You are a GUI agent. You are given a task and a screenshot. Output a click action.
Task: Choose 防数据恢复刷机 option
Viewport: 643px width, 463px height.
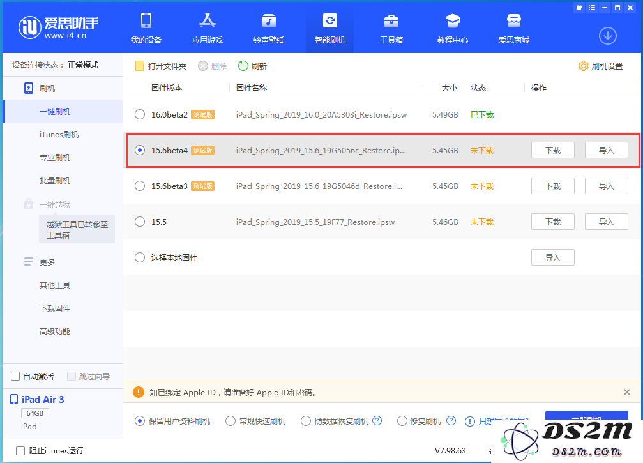point(305,421)
